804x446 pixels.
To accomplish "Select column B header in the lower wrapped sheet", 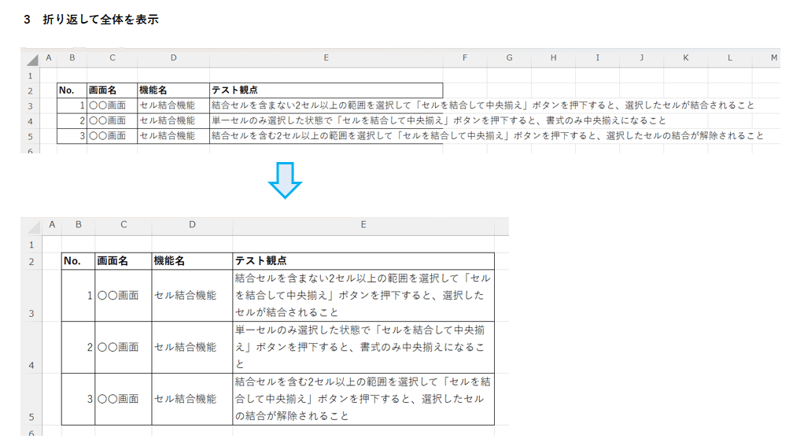I will pos(79,224).
